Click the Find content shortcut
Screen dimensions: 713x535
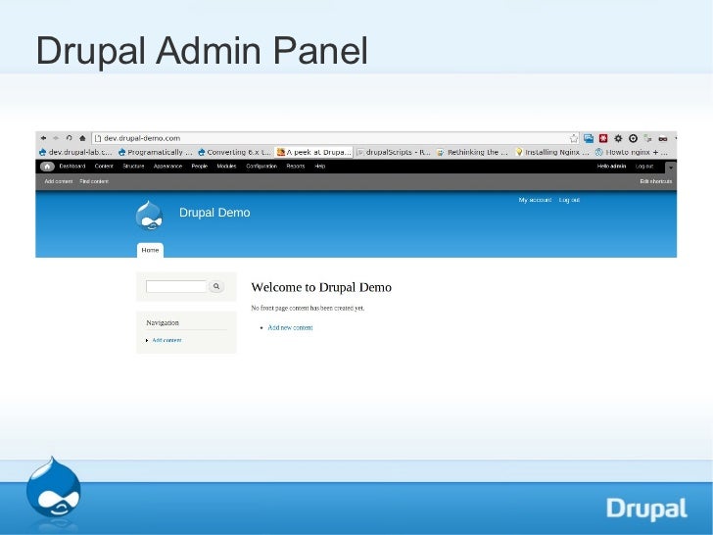(94, 181)
